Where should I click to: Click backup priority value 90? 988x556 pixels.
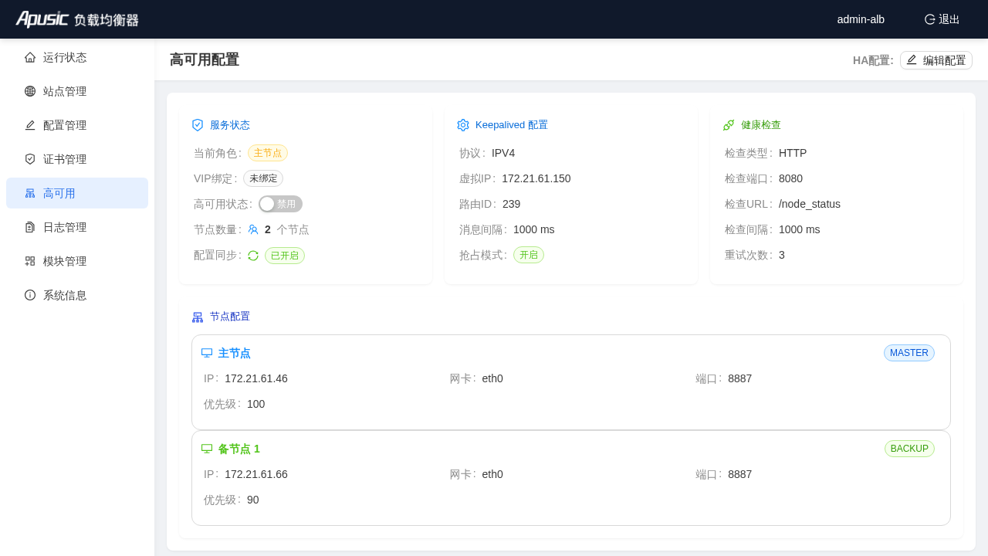(x=253, y=500)
